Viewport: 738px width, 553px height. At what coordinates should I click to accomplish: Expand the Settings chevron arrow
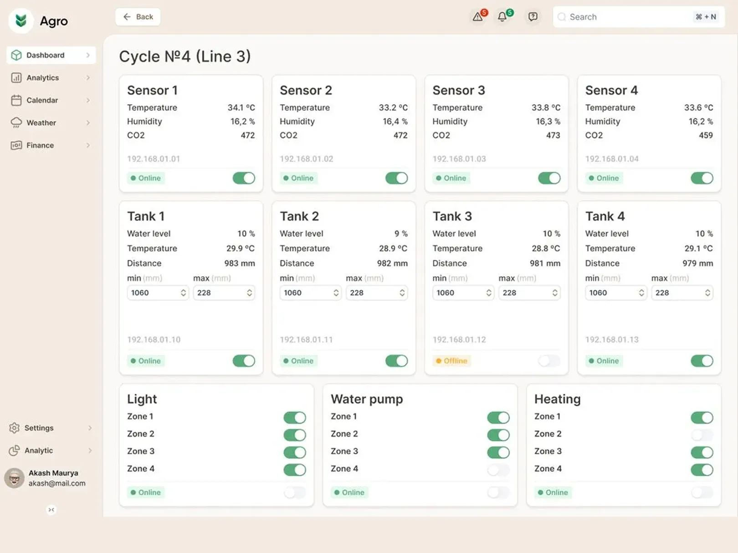(x=90, y=428)
